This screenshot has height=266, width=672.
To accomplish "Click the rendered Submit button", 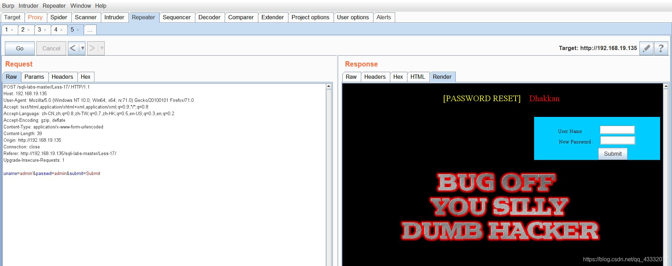I will coord(613,154).
